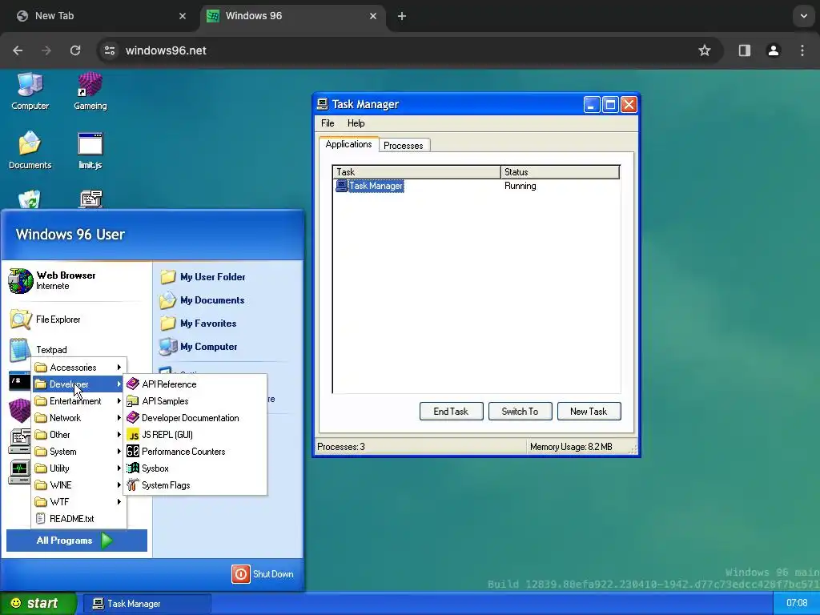
Task: Launch API Reference from Developer submenu
Action: point(195,384)
